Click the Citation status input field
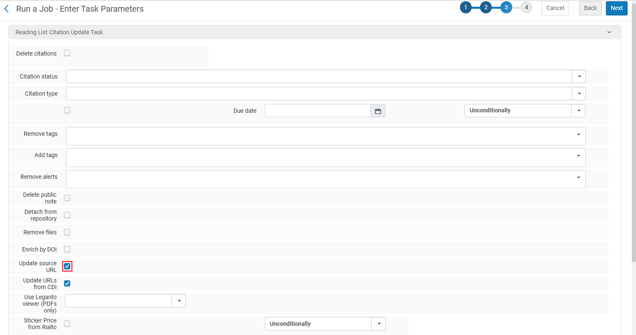The height and width of the screenshot is (335, 636). [319, 76]
